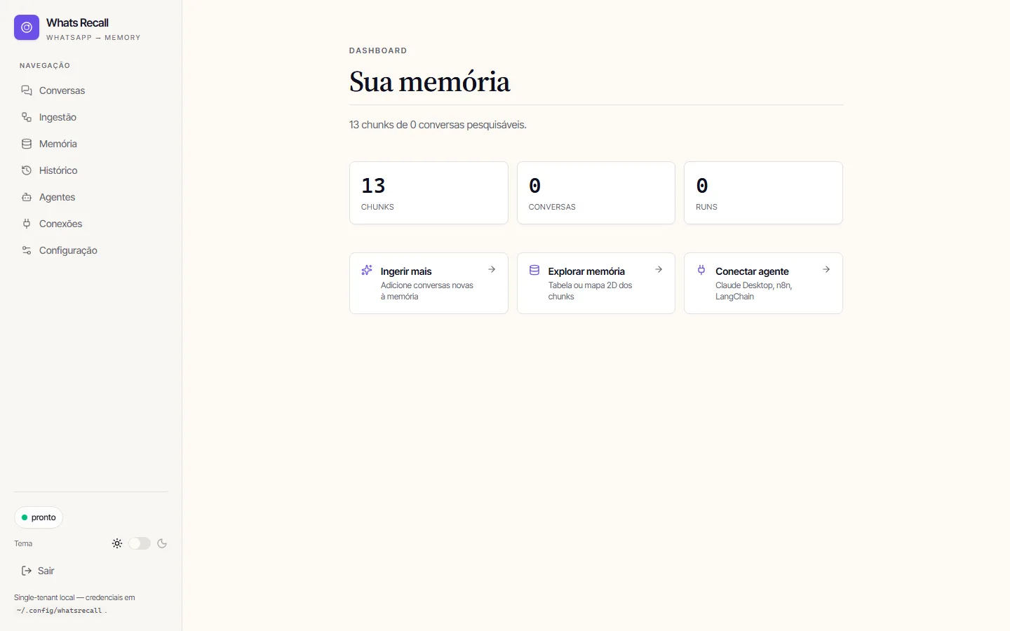Click the green pronto status dot
The width and height of the screenshot is (1010, 631).
25,517
